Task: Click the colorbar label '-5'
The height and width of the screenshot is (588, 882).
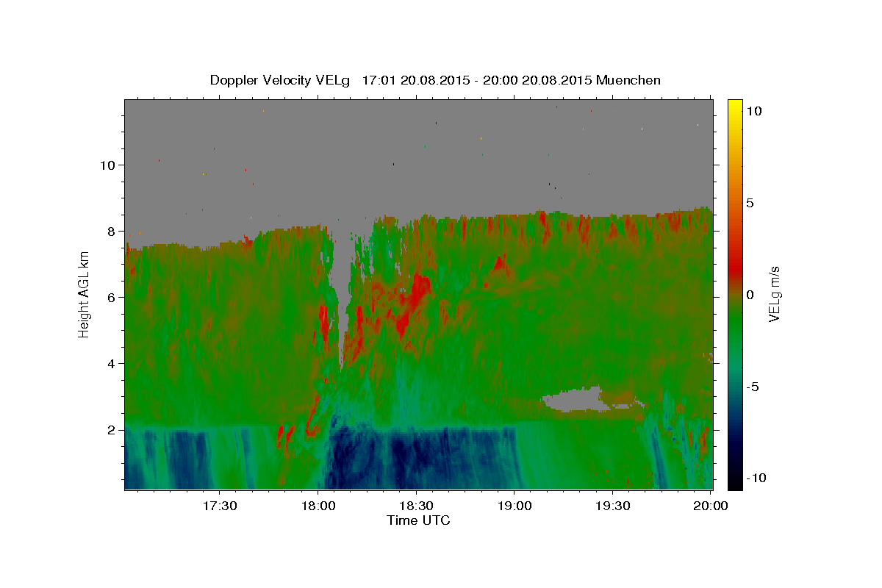Action: point(753,387)
